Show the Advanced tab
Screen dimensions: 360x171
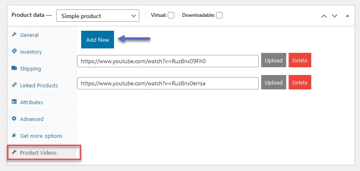coord(42,119)
